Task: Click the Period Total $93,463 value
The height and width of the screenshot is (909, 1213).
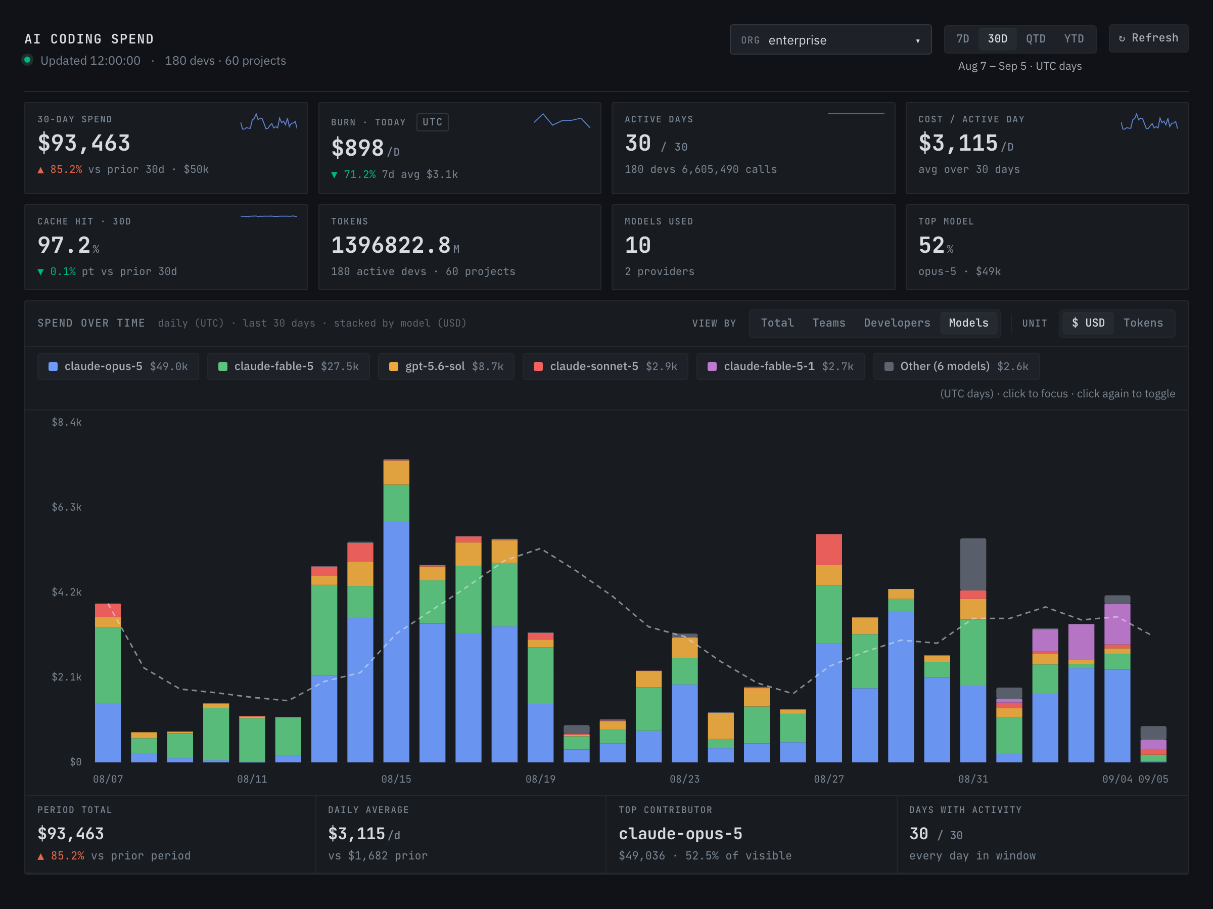Action: tap(71, 834)
